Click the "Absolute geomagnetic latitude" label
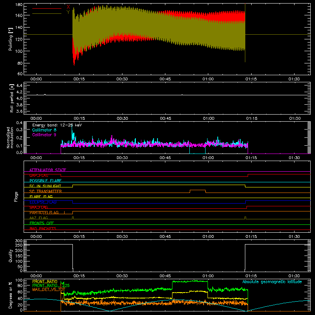This screenshot has height=315, width=315. coord(272,282)
